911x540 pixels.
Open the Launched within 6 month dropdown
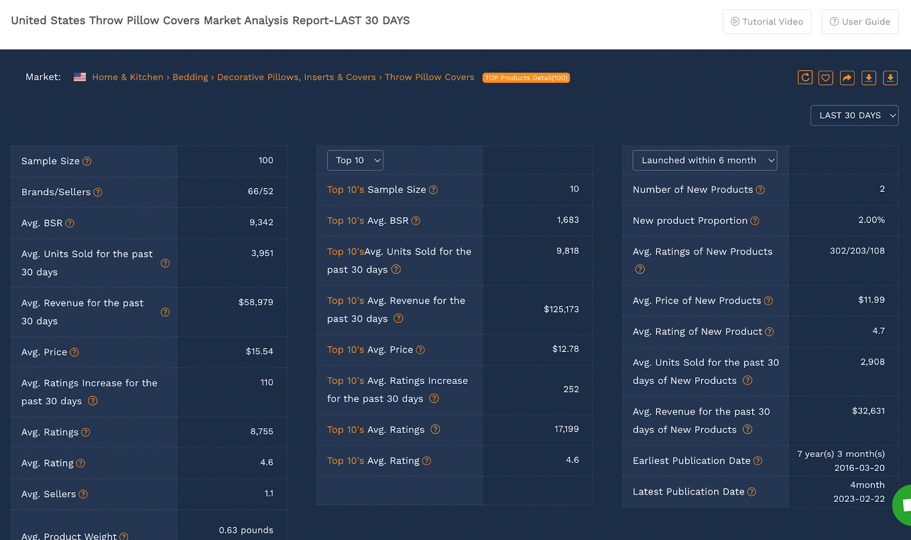(705, 161)
